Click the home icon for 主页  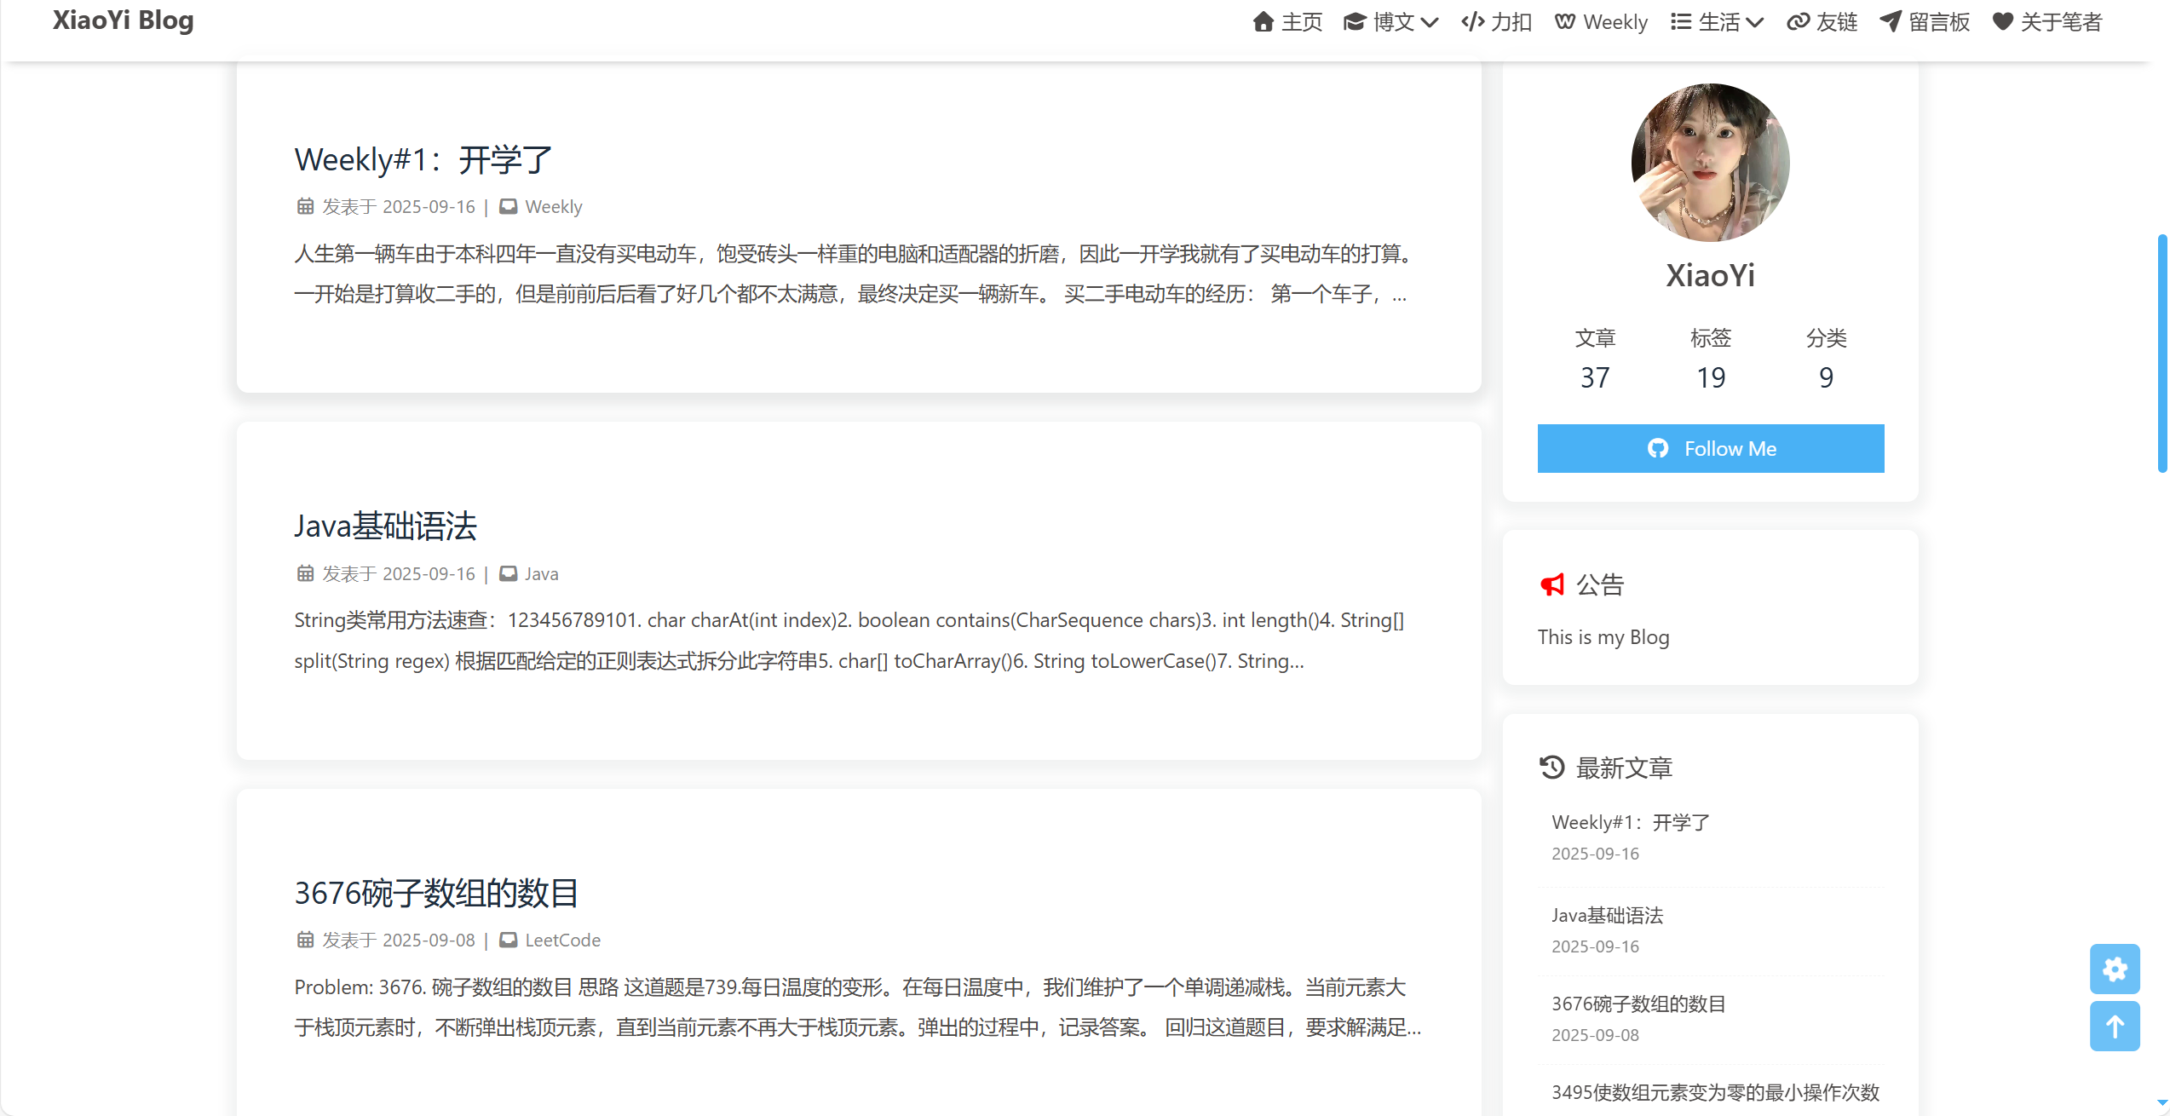(1263, 22)
